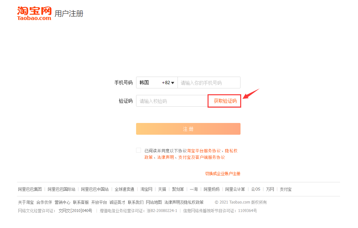The height and width of the screenshot is (228, 358).
Task: Open 阿里巴巴集团 footer link
Action: (30, 189)
